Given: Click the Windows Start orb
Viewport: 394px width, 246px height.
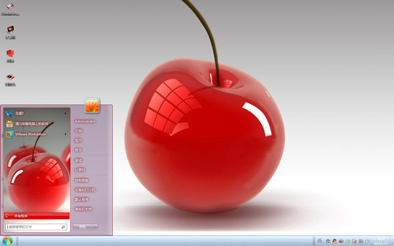Looking at the screenshot, I should pyautogui.click(x=7, y=241).
